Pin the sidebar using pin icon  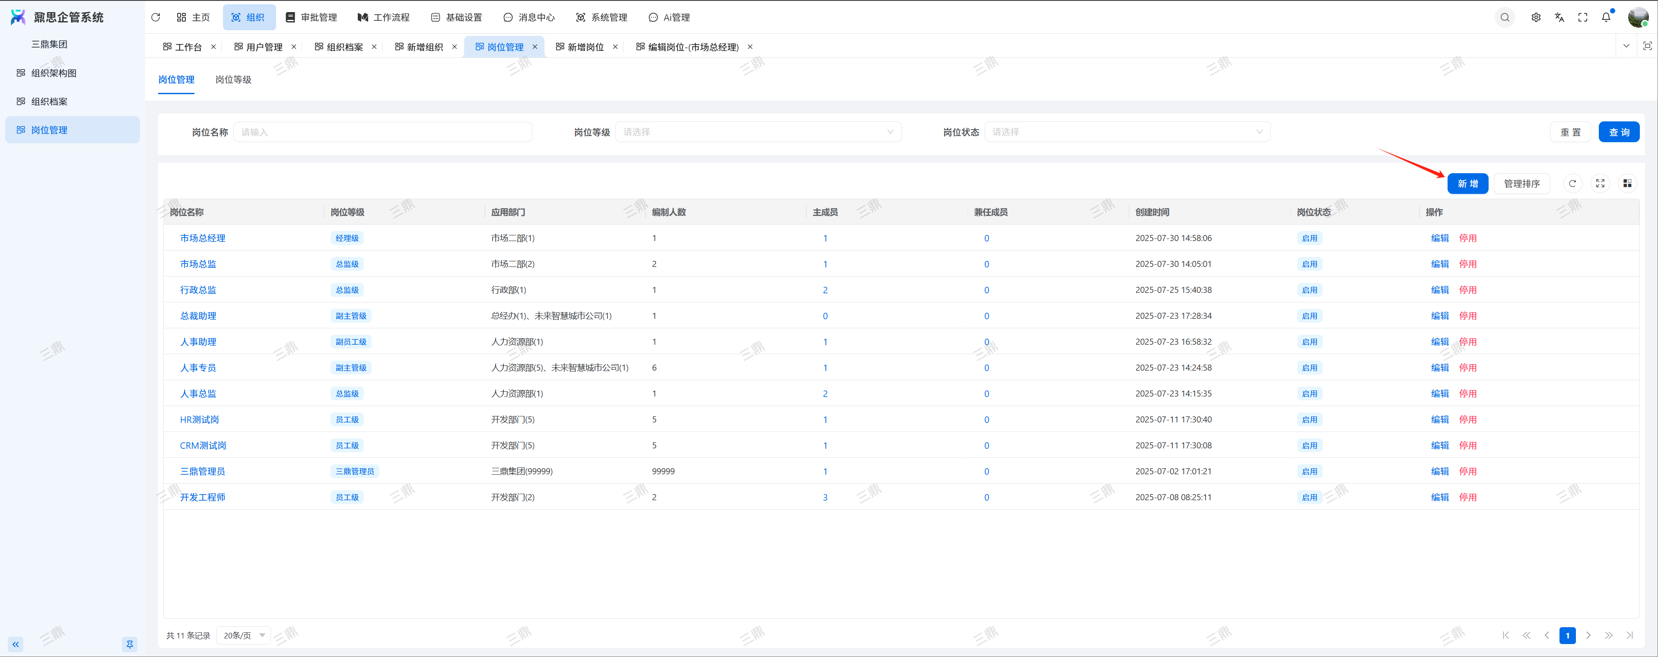[129, 644]
